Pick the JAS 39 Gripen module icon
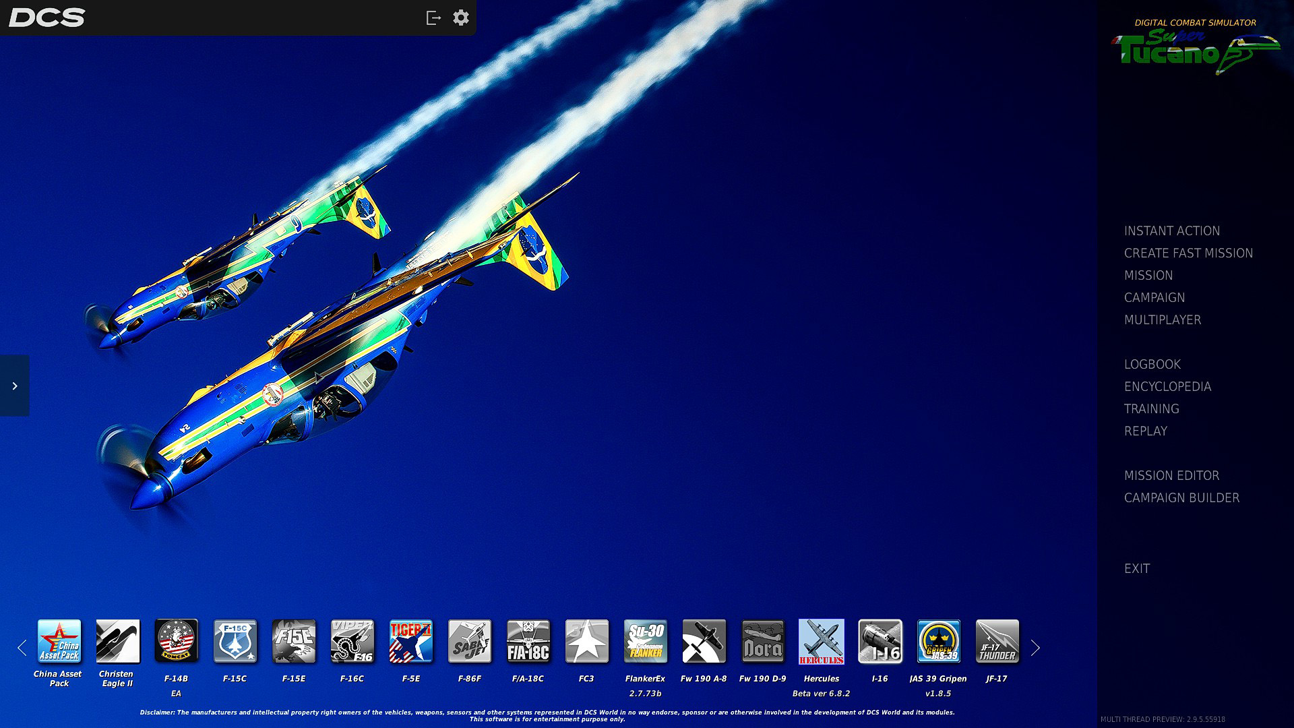 pos(938,641)
